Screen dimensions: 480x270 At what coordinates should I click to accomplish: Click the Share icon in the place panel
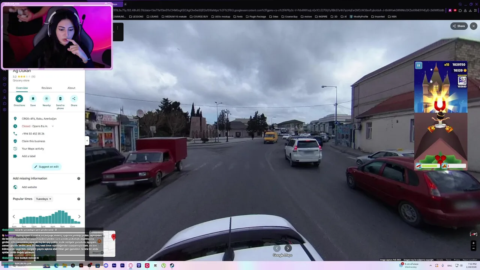point(74,99)
